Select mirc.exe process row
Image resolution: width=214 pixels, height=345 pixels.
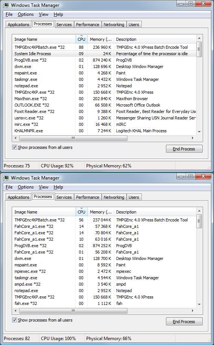(x=104, y=124)
